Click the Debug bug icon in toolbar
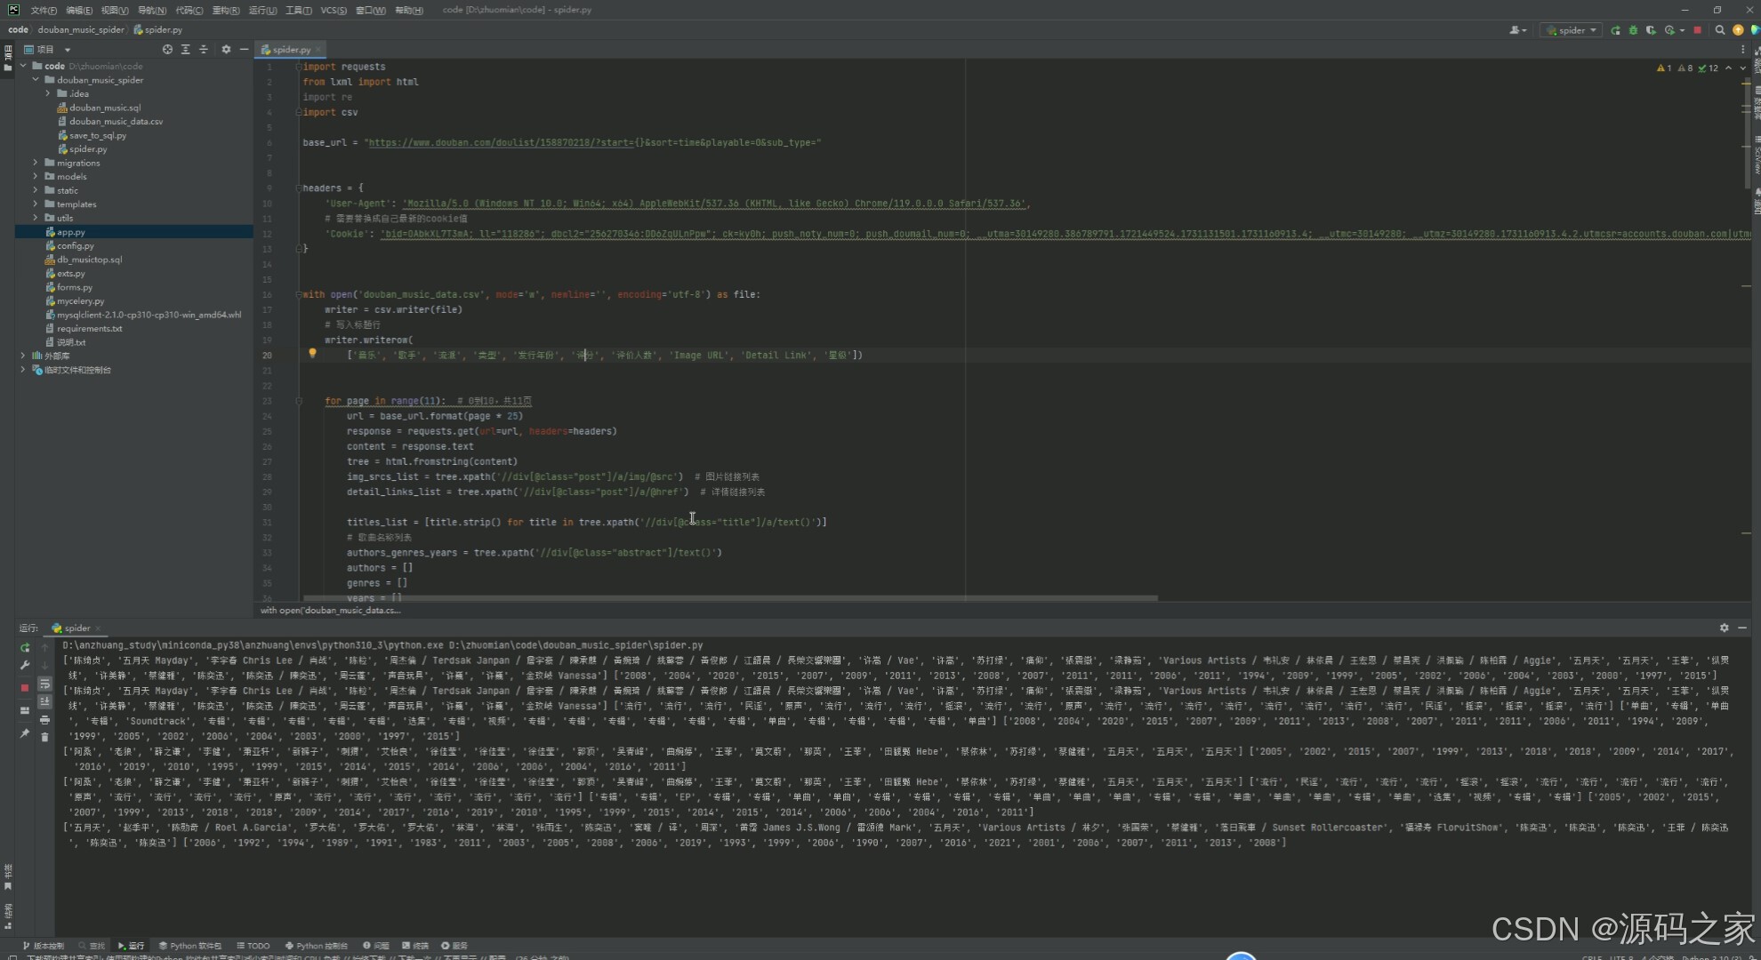 (1633, 30)
